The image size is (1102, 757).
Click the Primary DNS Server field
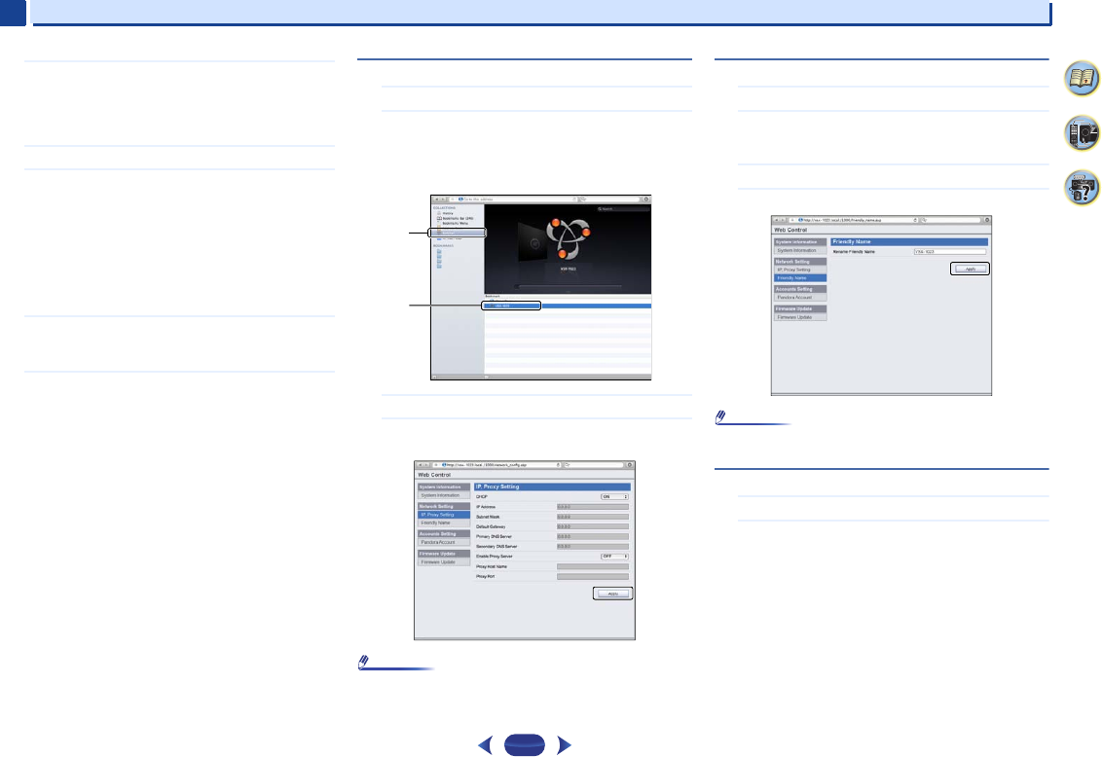(x=593, y=536)
